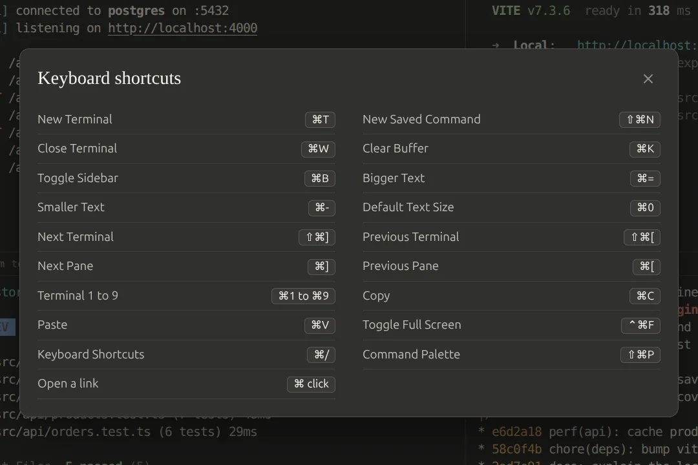Click the ⌘W badge for Close Terminal
The height and width of the screenshot is (465, 698).
(x=318, y=149)
